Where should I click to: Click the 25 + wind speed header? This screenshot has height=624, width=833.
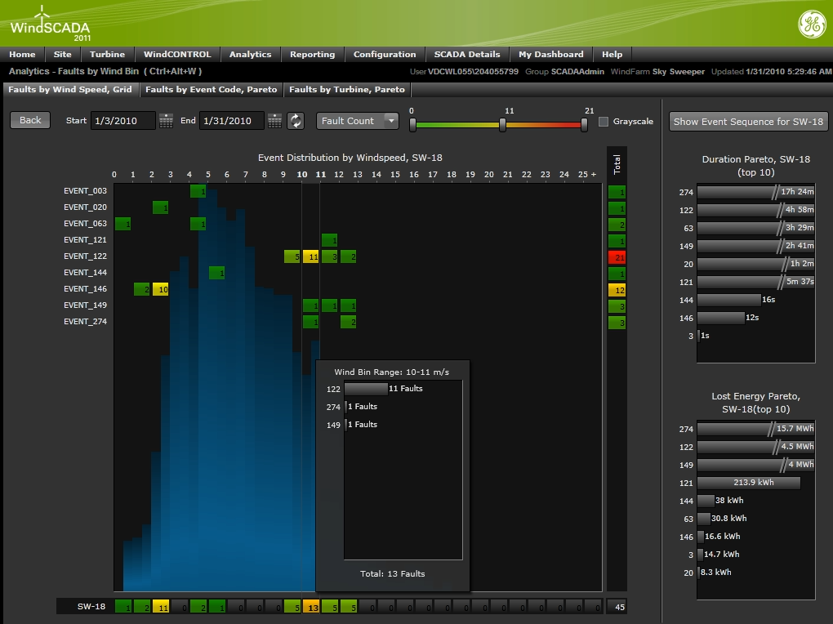587,174
